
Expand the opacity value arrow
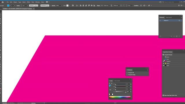pyautogui.click(x=62, y=5)
